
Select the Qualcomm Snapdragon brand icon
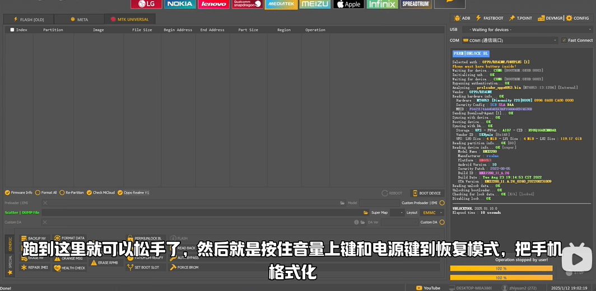pyautogui.click(x=248, y=4)
